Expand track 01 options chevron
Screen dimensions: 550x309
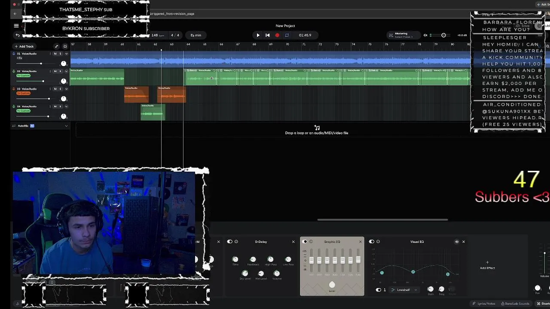tap(66, 54)
